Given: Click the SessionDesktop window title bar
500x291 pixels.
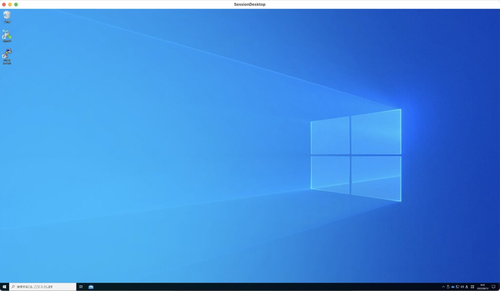Looking at the screenshot, I should click(x=250, y=4).
